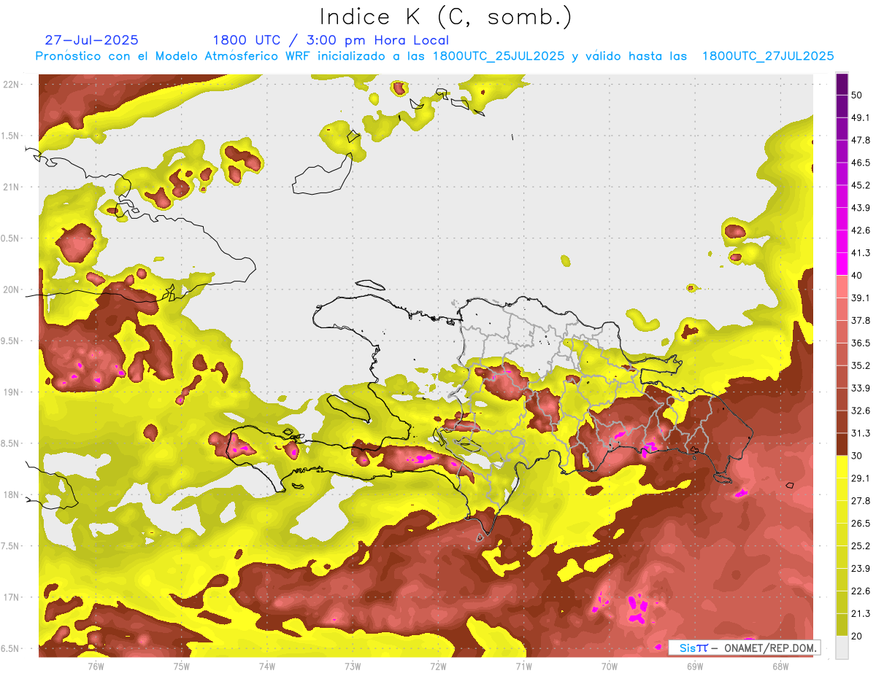
Task: Click the '37.8' colorbar value
Action: point(861,321)
